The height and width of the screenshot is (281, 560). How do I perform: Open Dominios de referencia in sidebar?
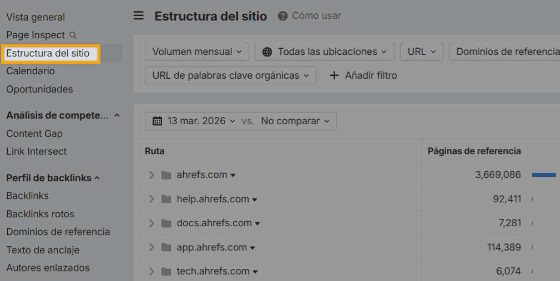click(58, 232)
